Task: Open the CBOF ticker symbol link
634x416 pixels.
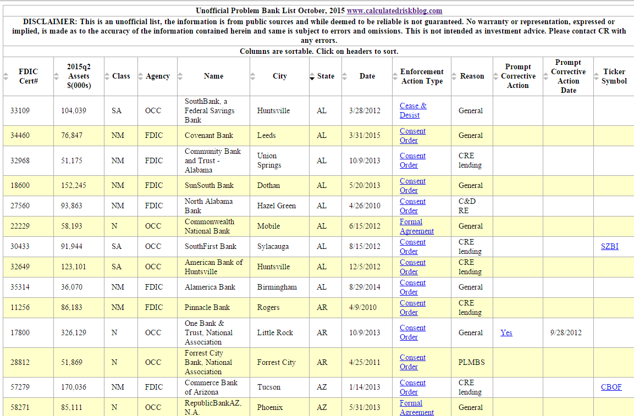Action: (611, 387)
